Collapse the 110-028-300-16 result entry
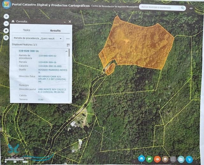Screen dimensions: 204x165 pyautogui.click(x=66, y=51)
